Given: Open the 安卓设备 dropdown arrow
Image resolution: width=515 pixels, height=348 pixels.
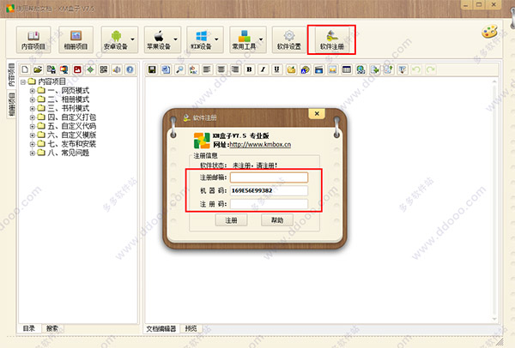Looking at the screenshot, I should tap(133, 39).
